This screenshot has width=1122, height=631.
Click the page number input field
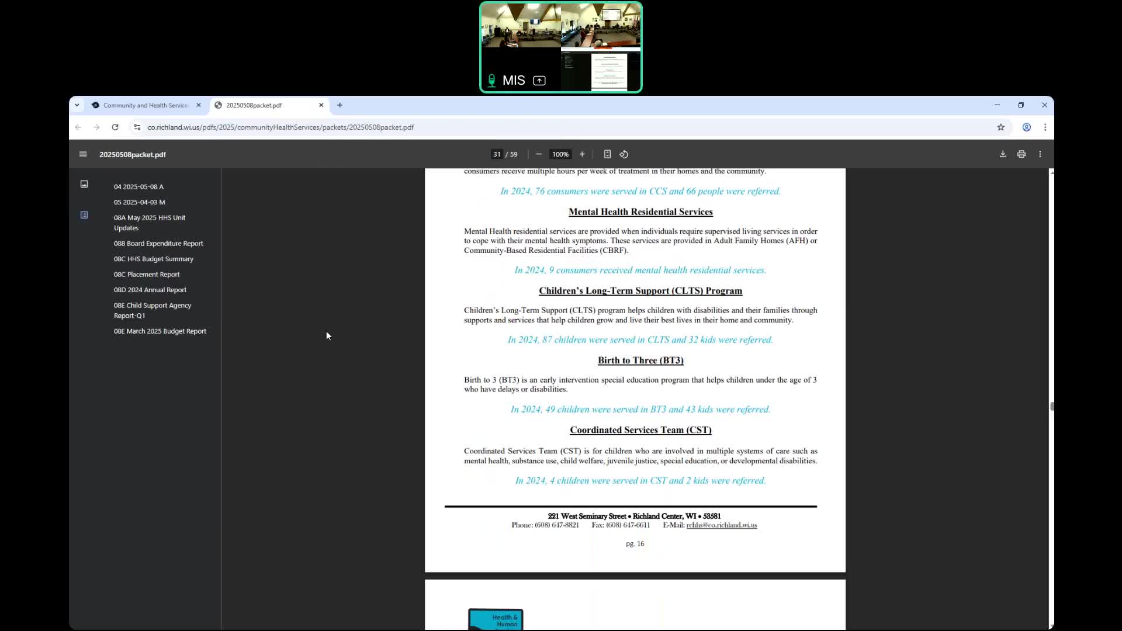point(497,154)
